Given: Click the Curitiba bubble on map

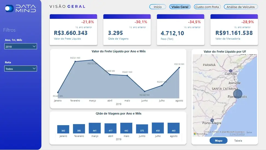Looking at the screenshot, I should [x=230, y=71].
